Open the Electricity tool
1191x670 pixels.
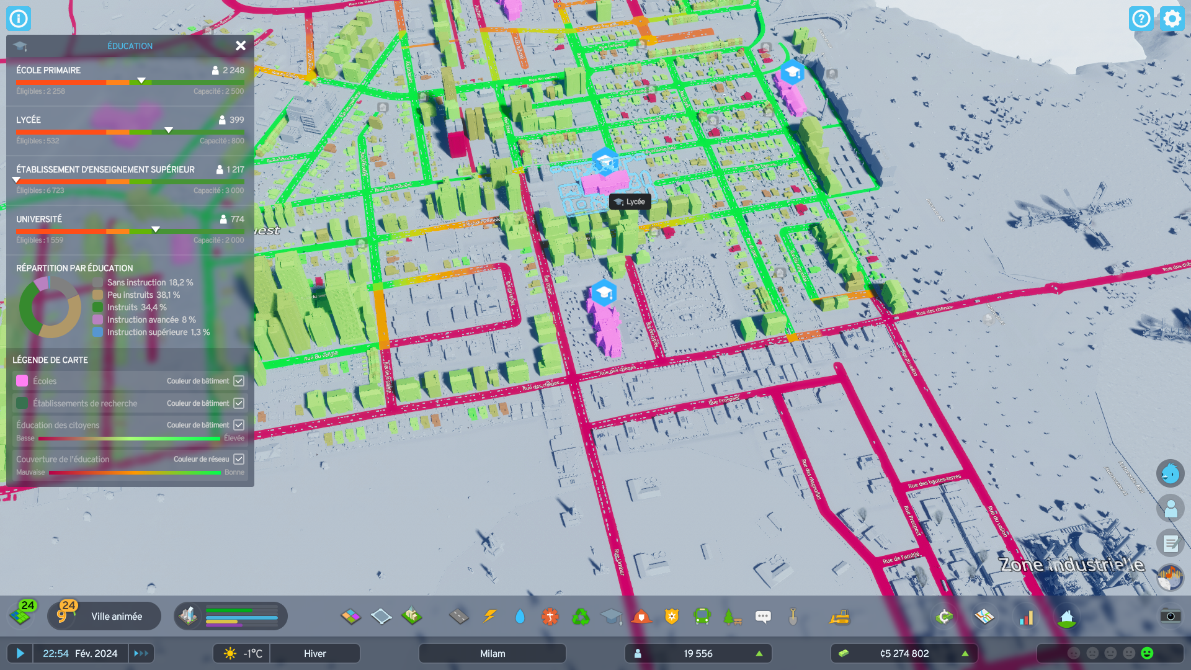[x=489, y=617]
